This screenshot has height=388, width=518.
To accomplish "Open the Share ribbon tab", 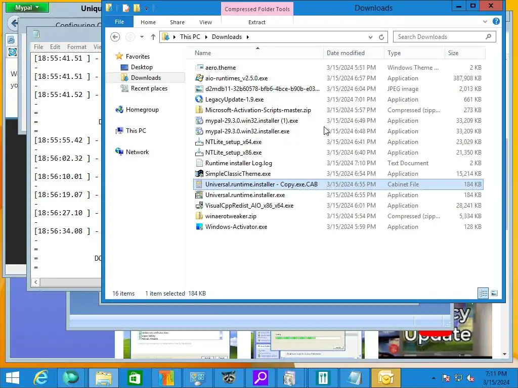I will (177, 22).
